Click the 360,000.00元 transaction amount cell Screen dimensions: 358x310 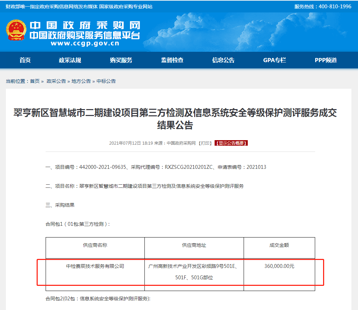(x=279, y=266)
